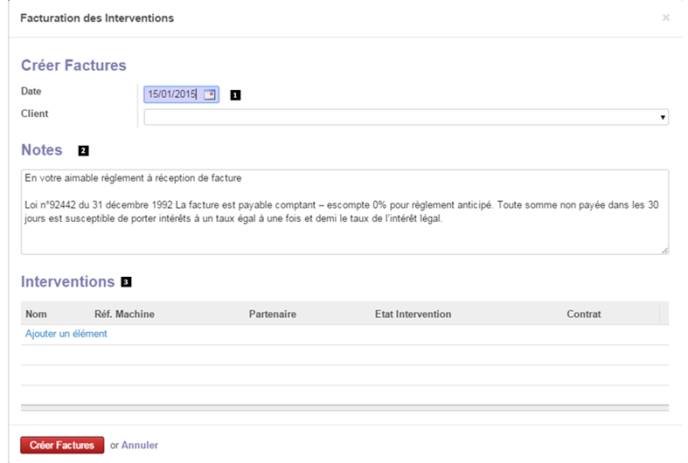Click the first empty intervention row
Screen dimensions: 688x463
[345, 356]
